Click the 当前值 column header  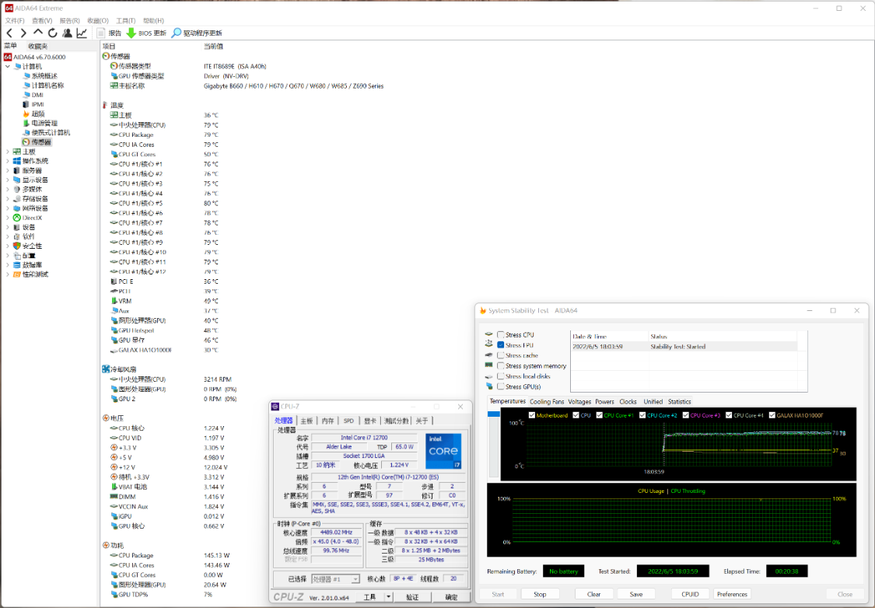coord(213,47)
